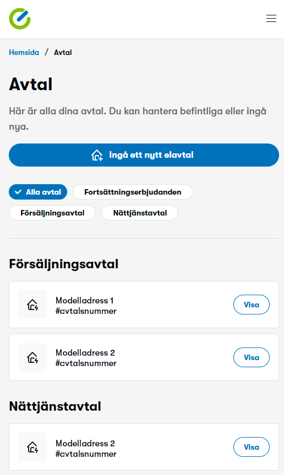Open Modelladress 2 card under Nättjänstavtal
This screenshot has width=284, height=475.
[x=144, y=447]
